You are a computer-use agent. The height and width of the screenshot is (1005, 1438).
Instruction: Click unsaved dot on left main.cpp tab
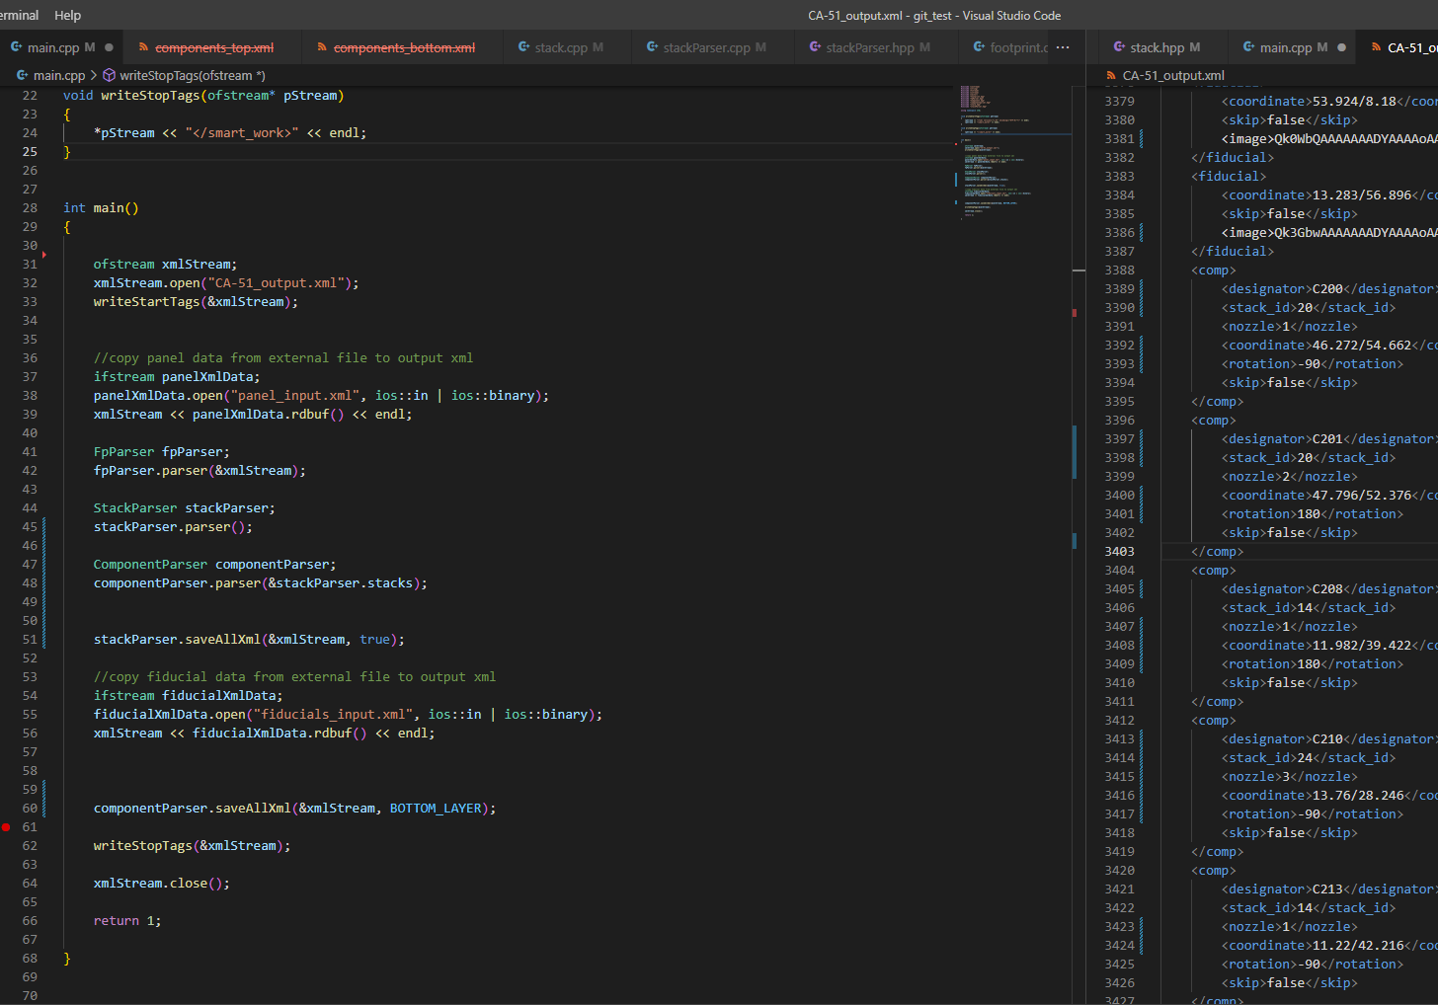(x=109, y=47)
